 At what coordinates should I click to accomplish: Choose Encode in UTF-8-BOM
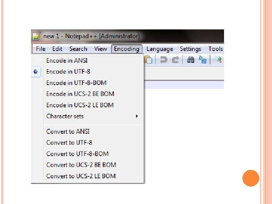pyautogui.click(x=94, y=83)
